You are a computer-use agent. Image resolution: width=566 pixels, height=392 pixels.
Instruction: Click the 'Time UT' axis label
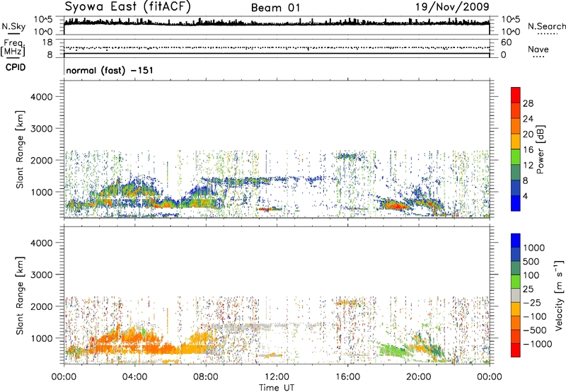277,388
